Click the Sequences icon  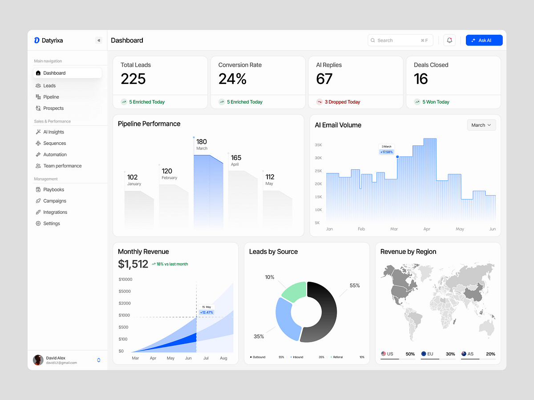click(38, 143)
